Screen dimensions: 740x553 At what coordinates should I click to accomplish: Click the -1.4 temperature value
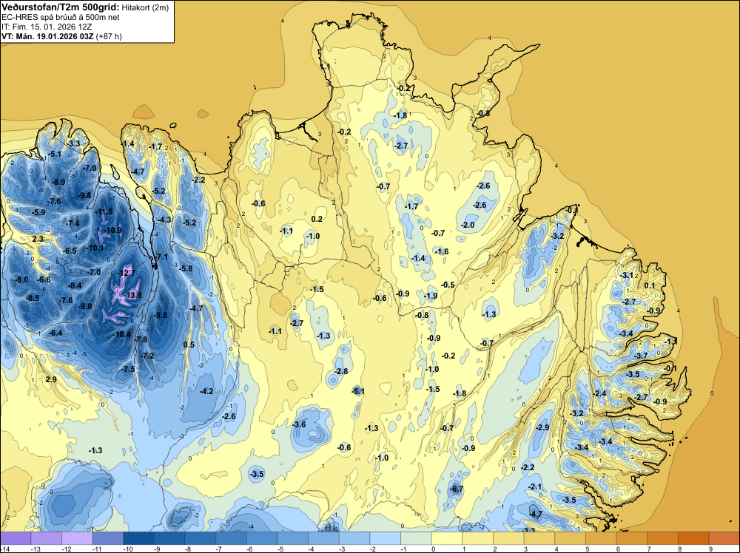[x=418, y=258]
